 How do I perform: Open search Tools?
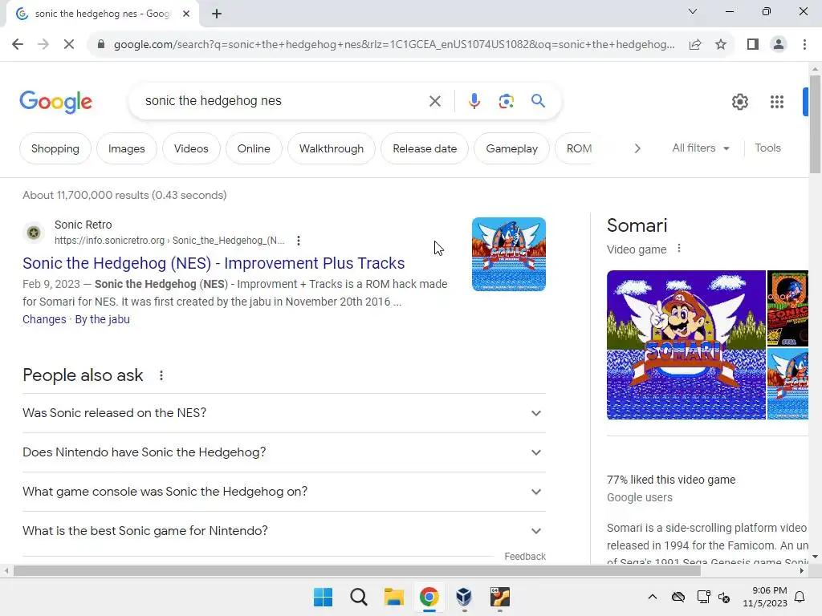pyautogui.click(x=767, y=148)
